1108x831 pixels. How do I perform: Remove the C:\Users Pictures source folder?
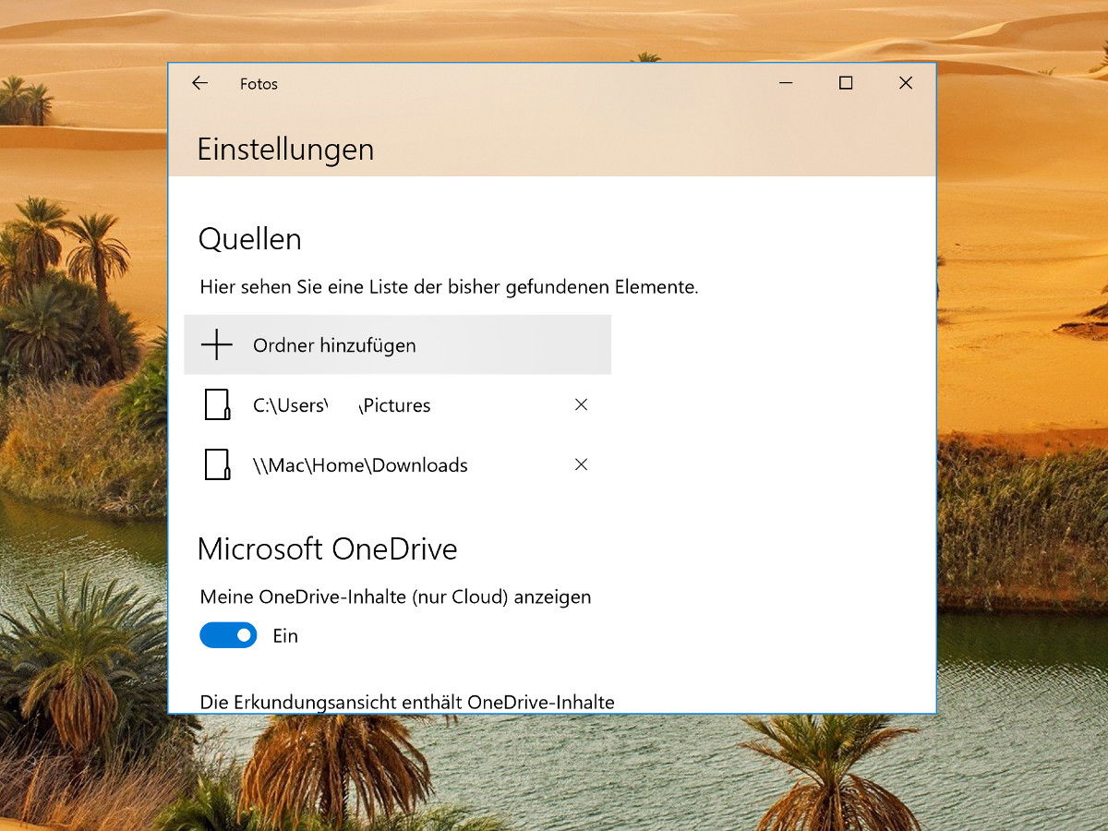[x=581, y=404]
